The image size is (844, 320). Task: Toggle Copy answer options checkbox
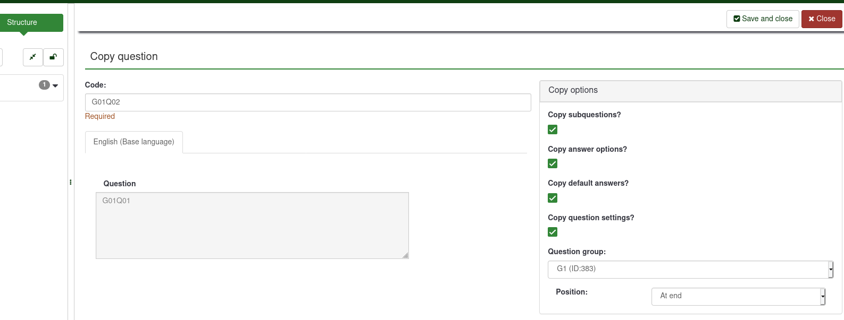[x=553, y=163]
